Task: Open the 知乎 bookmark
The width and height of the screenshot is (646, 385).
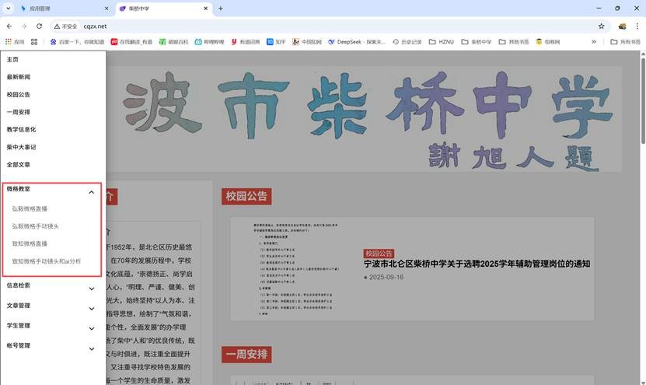Action: [276, 41]
